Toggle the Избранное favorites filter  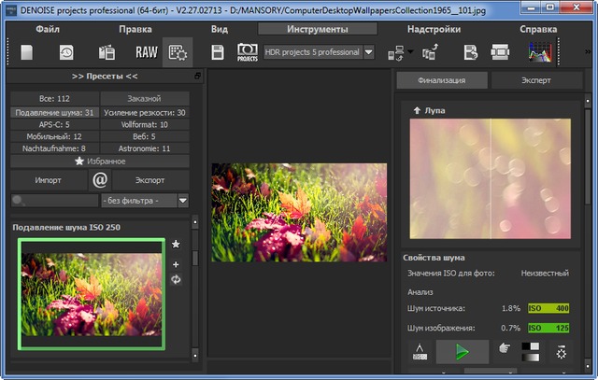[99, 161]
